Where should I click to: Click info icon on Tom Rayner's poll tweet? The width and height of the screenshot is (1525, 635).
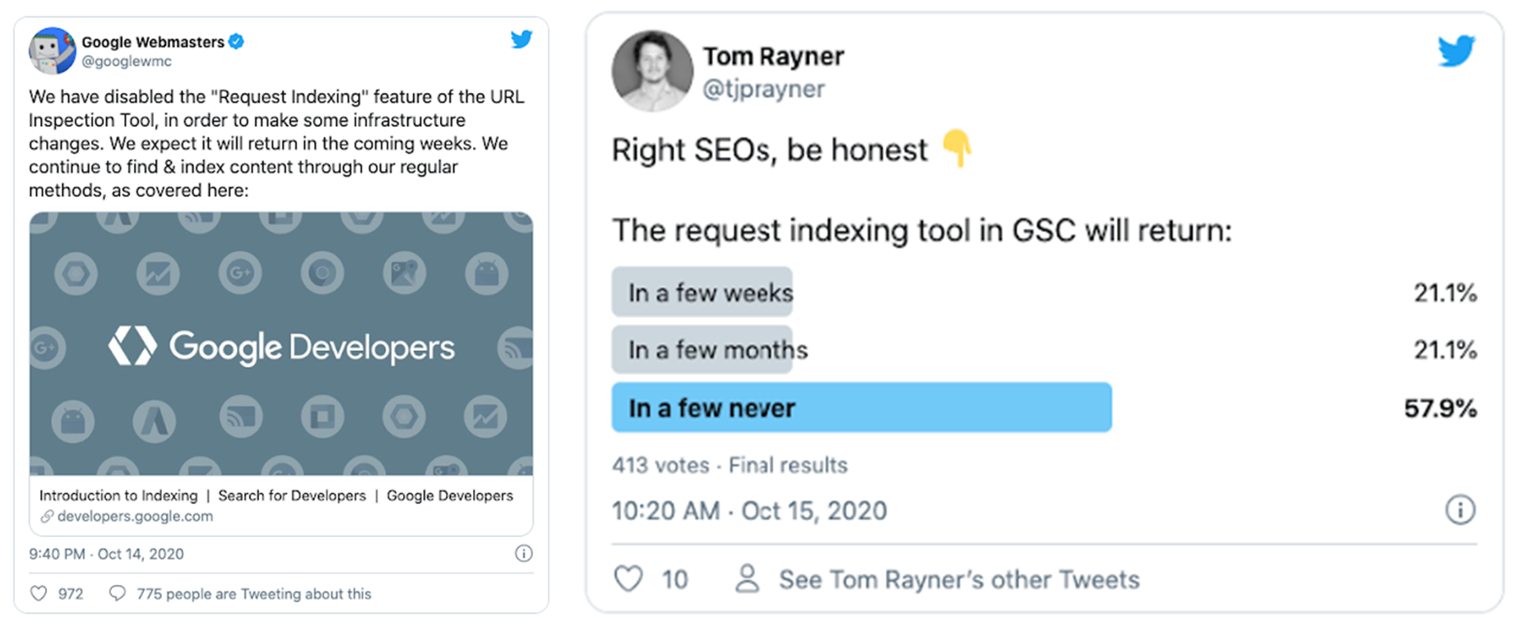pyautogui.click(x=1460, y=510)
